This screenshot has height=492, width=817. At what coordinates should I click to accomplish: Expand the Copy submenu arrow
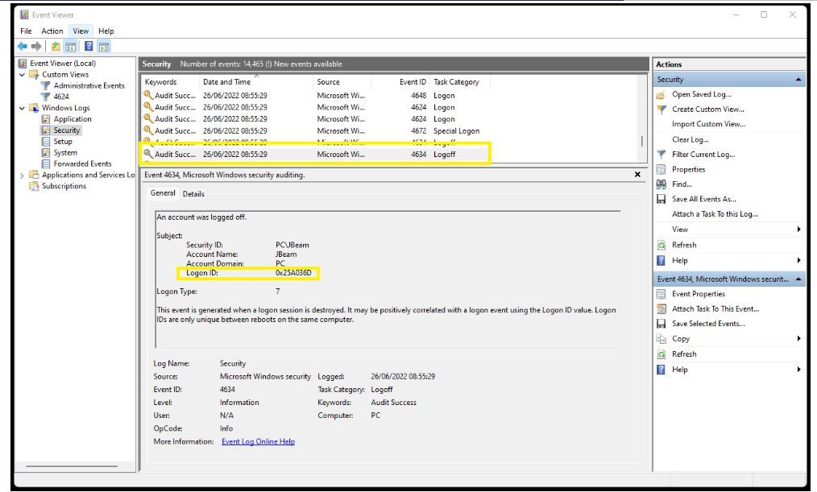[x=798, y=339]
